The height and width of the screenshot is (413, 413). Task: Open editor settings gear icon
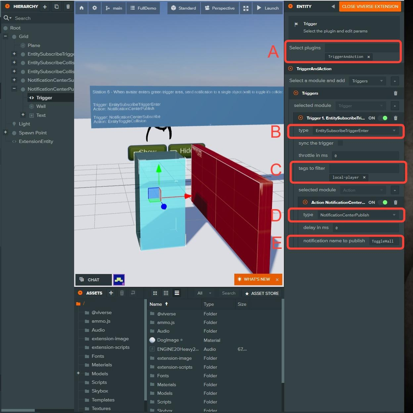tap(95, 8)
